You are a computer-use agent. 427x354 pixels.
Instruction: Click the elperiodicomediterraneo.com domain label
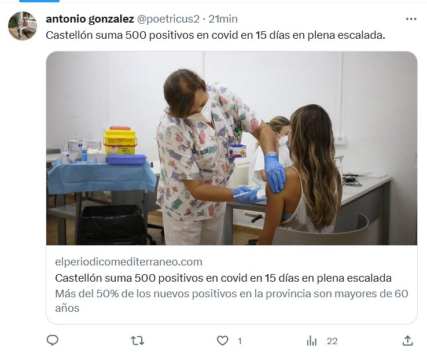click(128, 262)
